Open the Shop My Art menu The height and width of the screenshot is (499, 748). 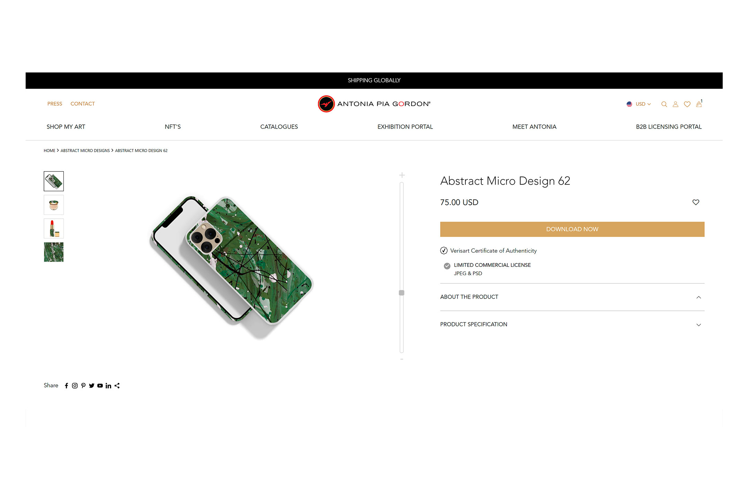point(66,127)
